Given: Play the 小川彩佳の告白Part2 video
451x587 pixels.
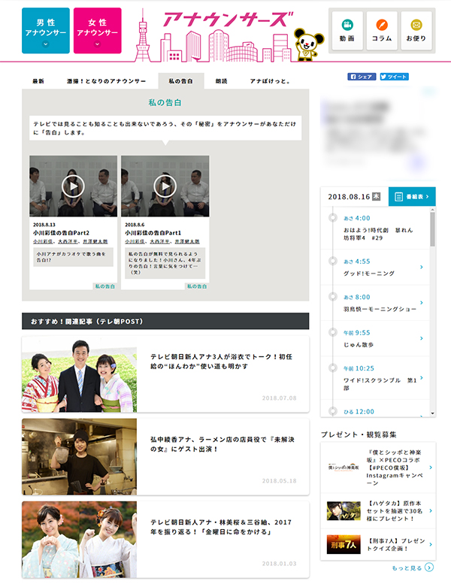Looking at the screenshot, I should coord(73,186).
